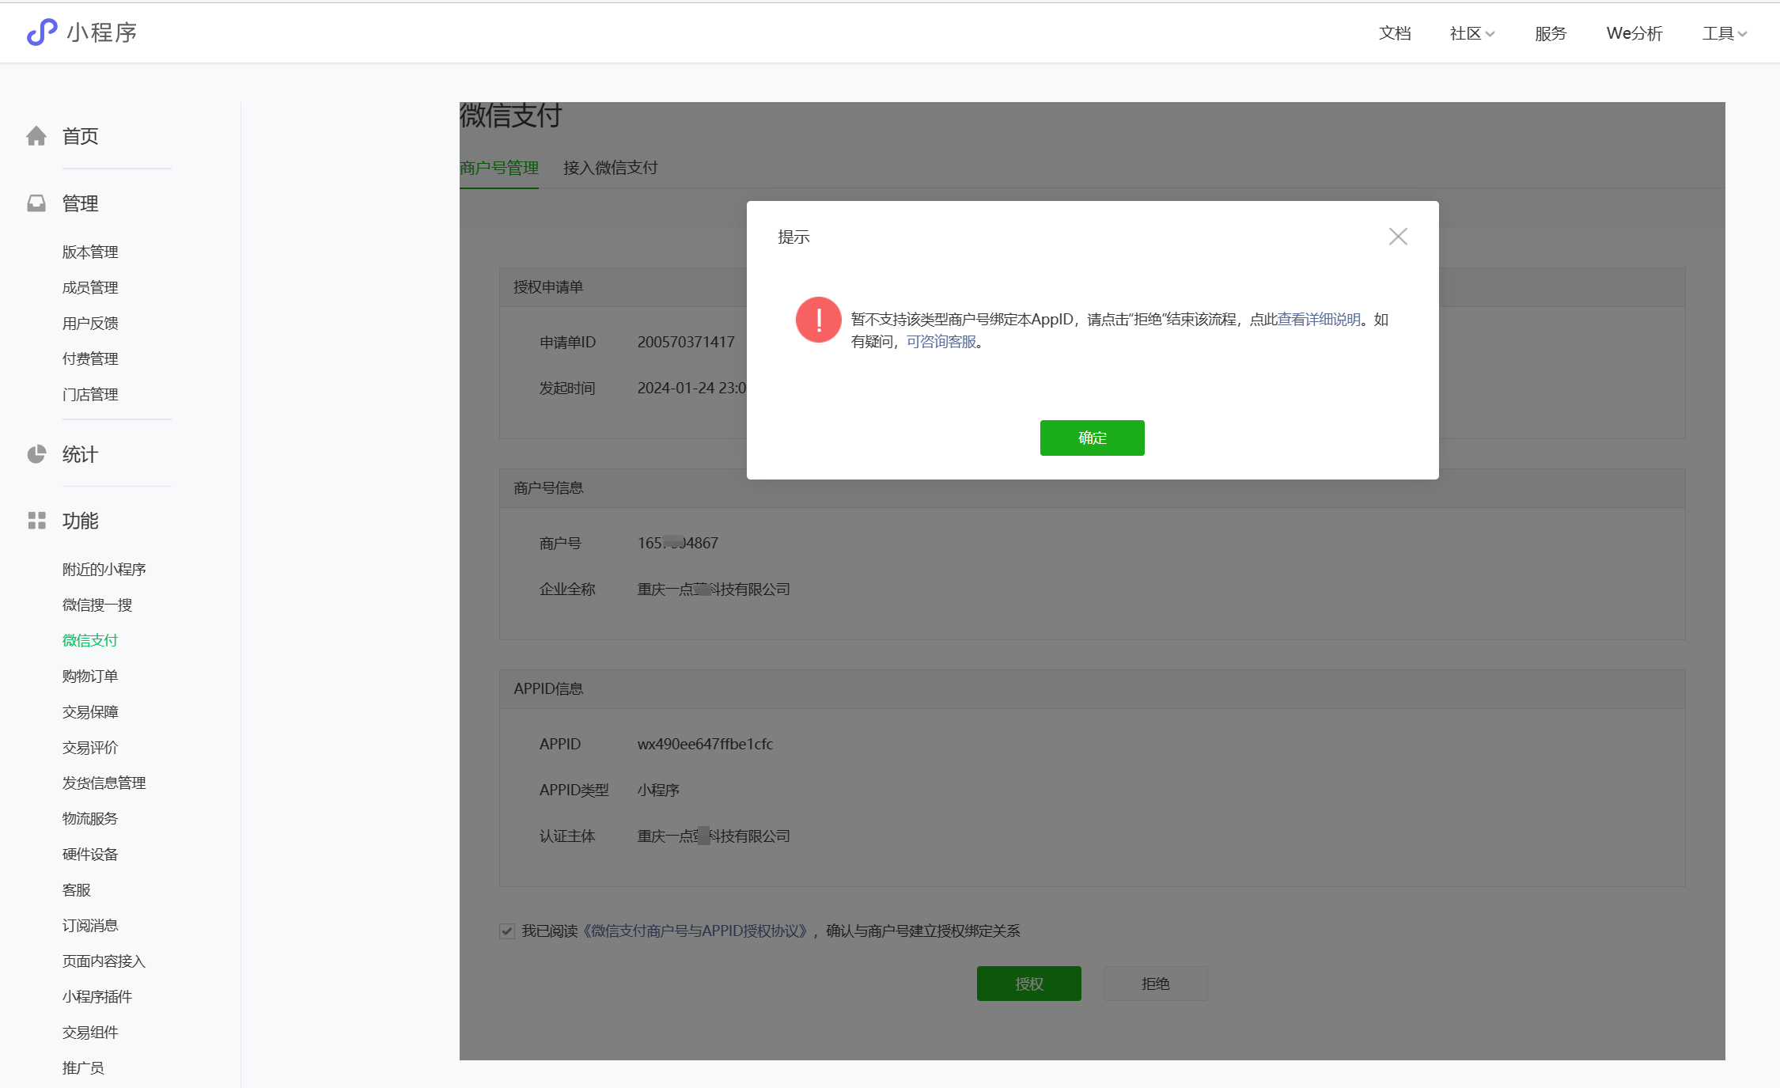Image resolution: width=1780 pixels, height=1088 pixels.
Task: Select the 商户号管理 tab
Action: pyautogui.click(x=499, y=168)
